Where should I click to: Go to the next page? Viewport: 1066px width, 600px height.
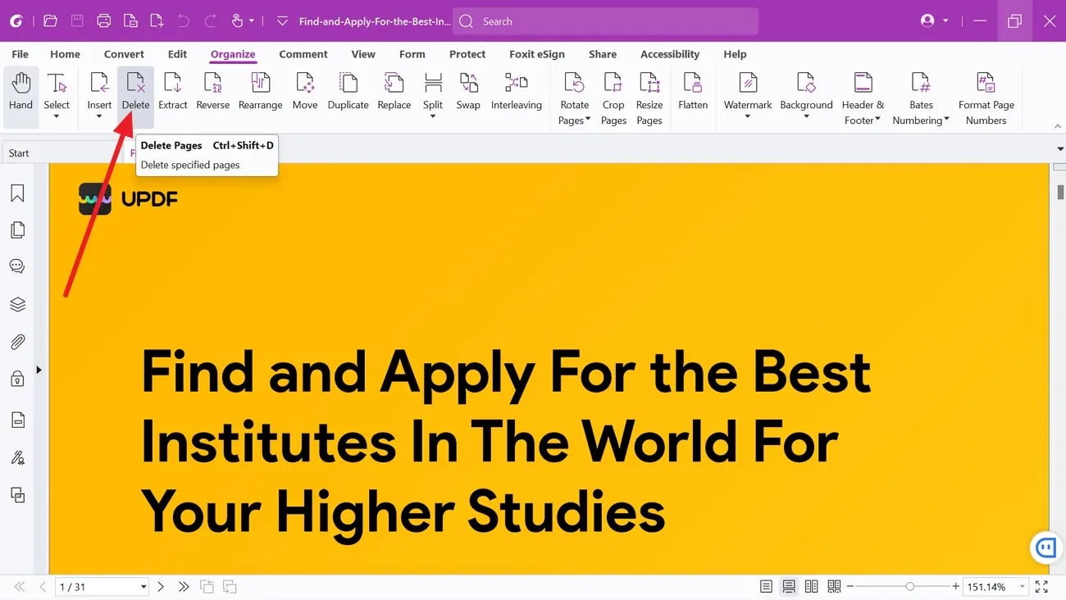click(x=161, y=587)
